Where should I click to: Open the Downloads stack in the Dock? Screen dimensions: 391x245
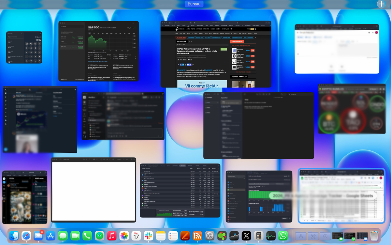pyautogui.click(x=325, y=236)
